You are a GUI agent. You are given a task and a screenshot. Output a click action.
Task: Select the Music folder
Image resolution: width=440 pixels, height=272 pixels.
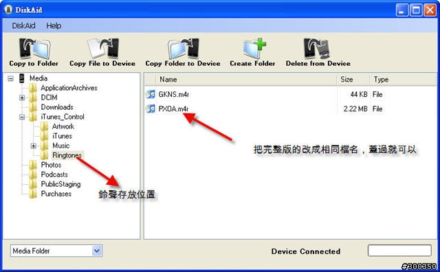click(61, 146)
